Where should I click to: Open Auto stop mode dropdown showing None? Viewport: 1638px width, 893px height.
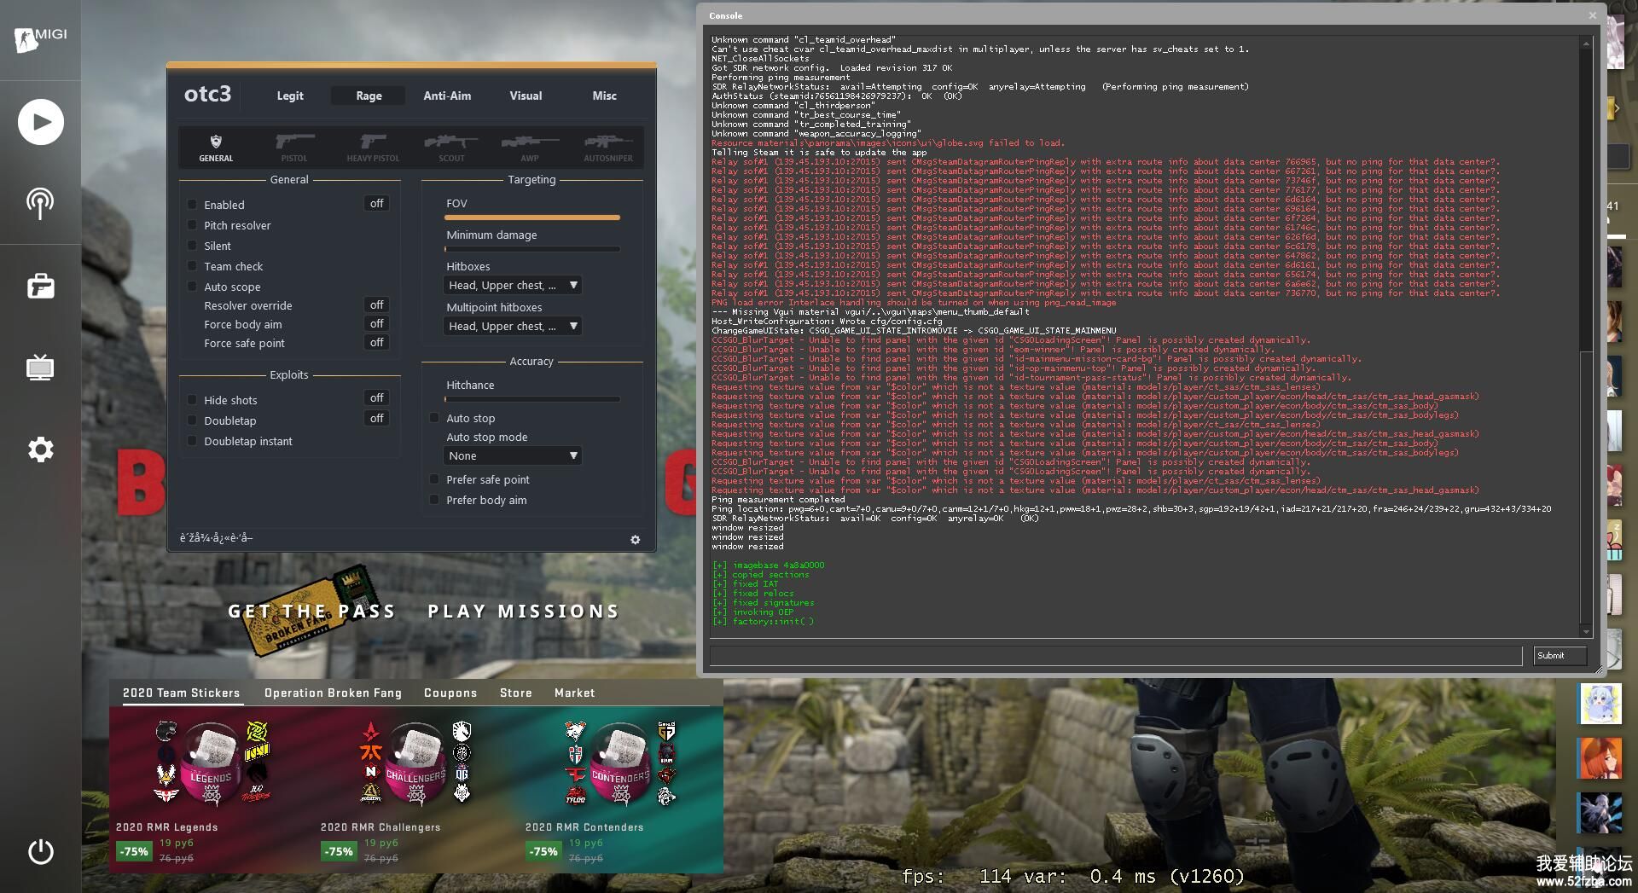pos(513,455)
